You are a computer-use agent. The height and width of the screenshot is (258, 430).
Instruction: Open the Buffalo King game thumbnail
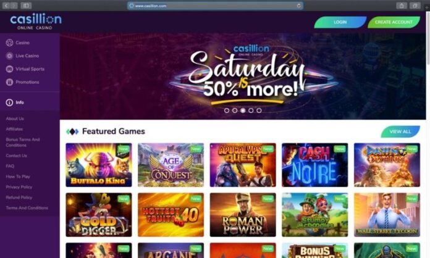click(x=99, y=165)
